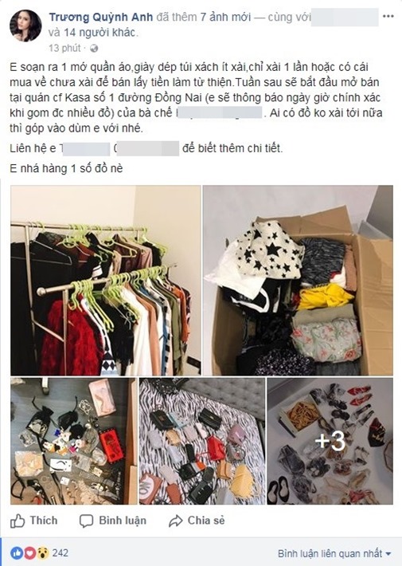Click the thumbs-up Thích icon
The height and width of the screenshot is (566, 402).
point(18,521)
